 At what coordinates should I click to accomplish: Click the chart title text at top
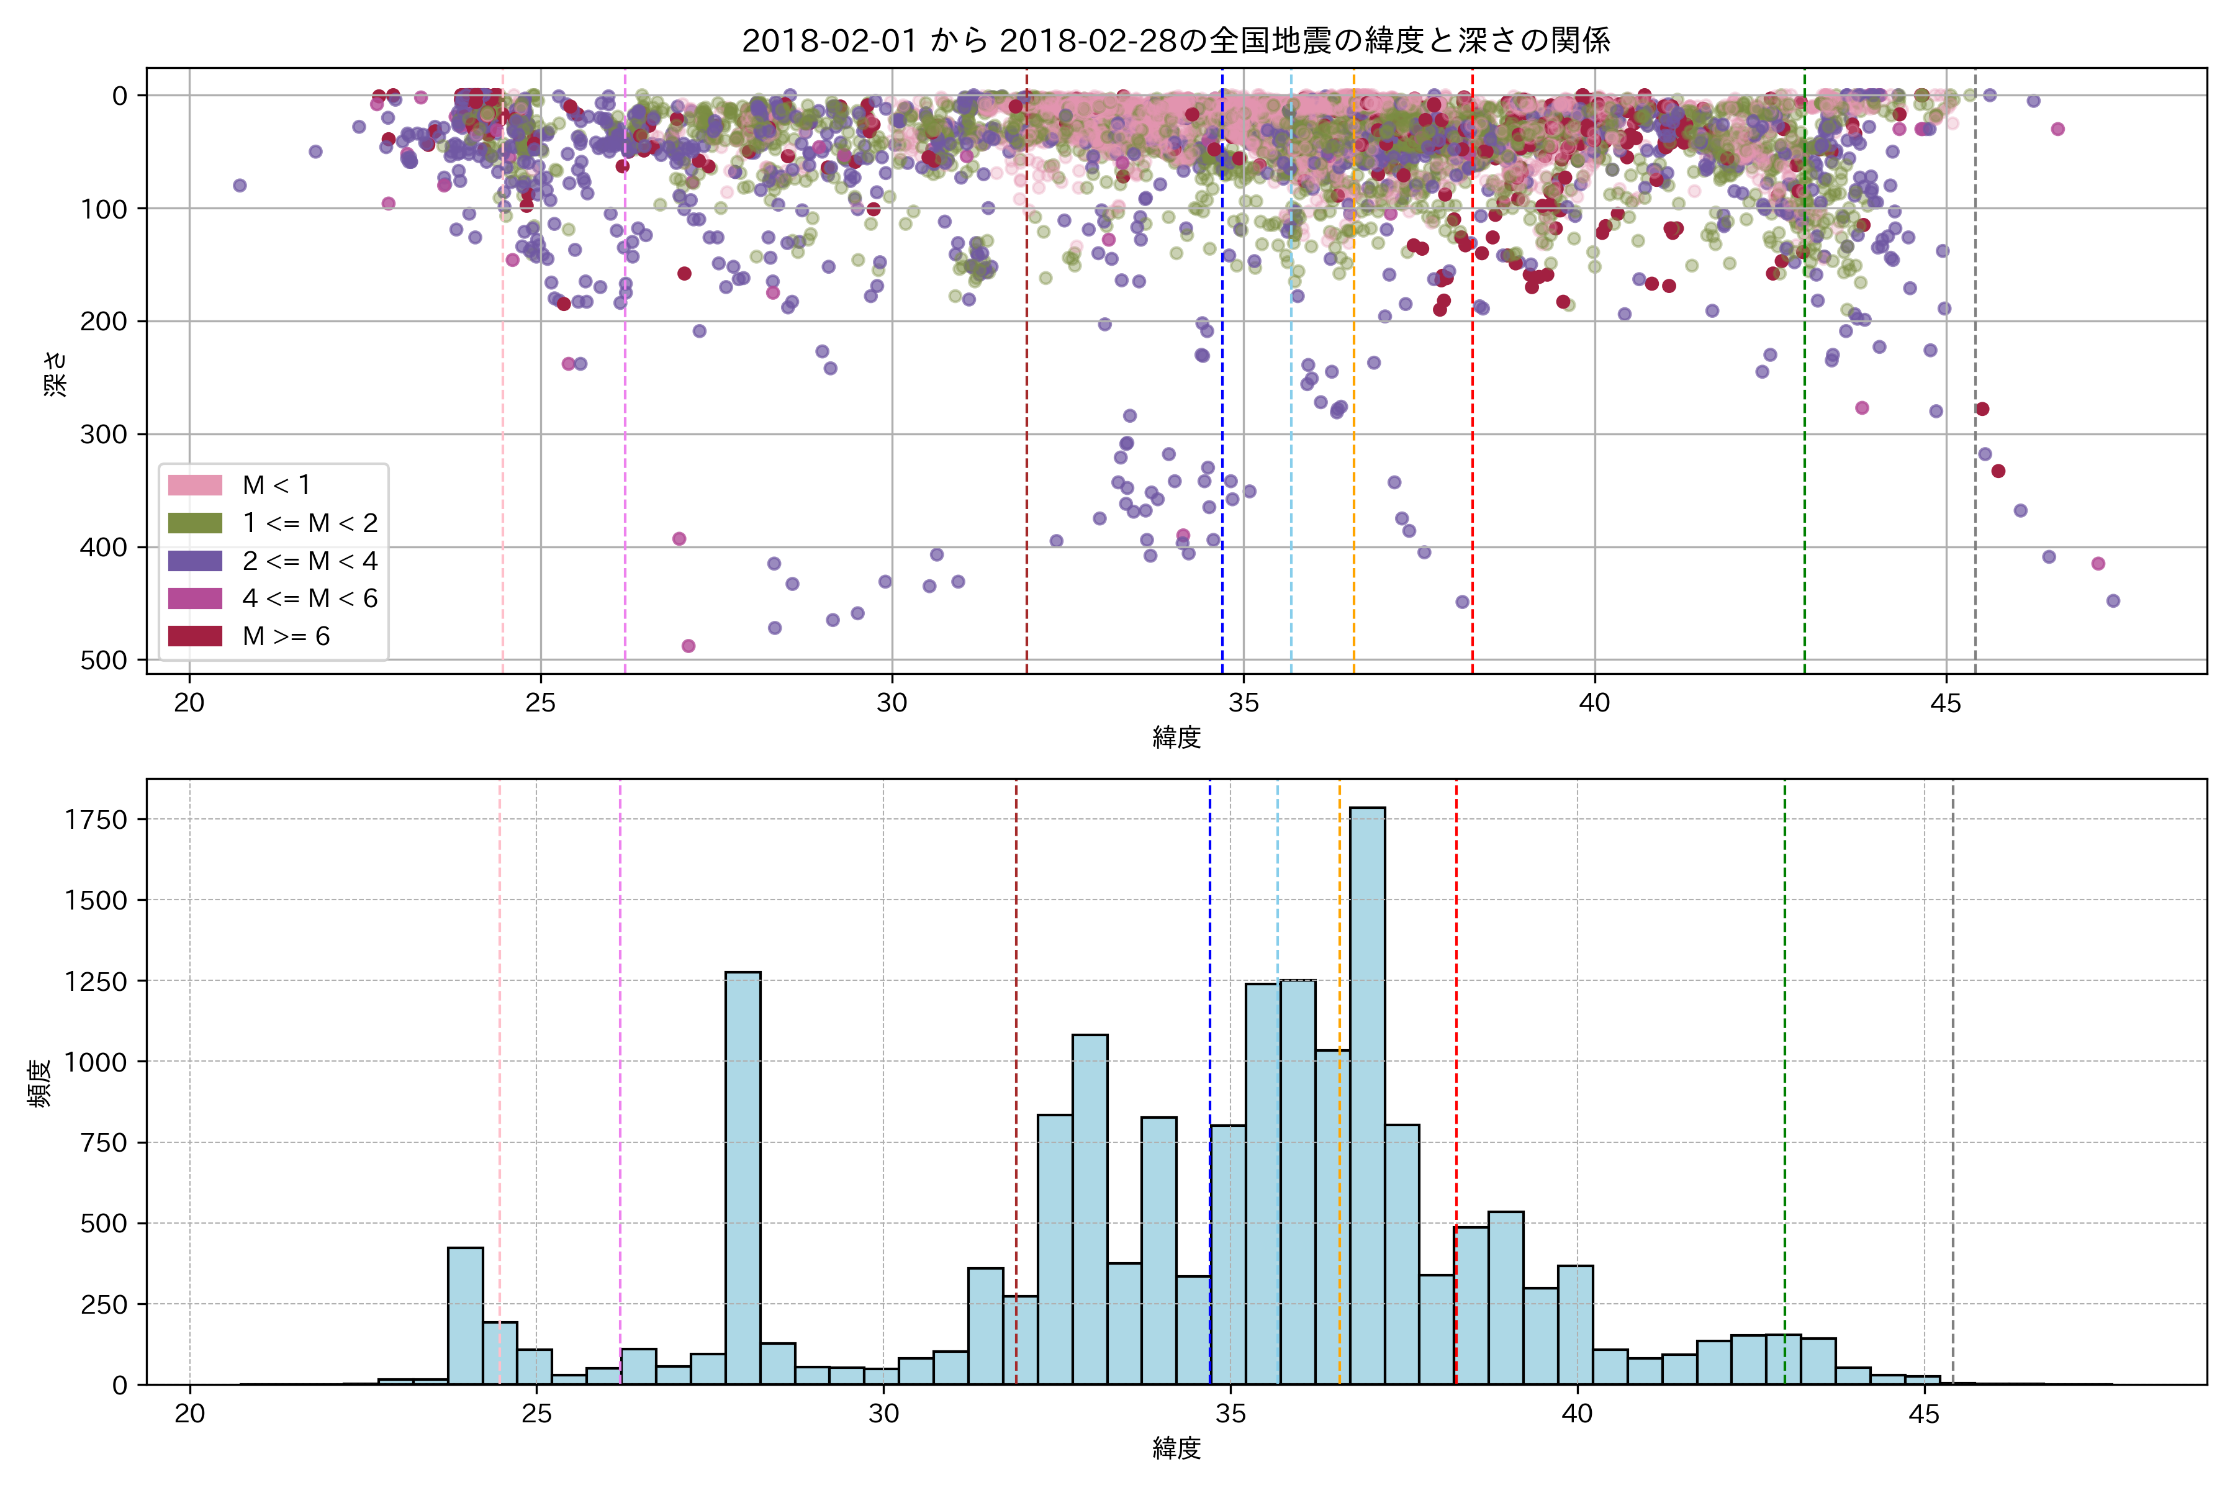[x=1175, y=41]
